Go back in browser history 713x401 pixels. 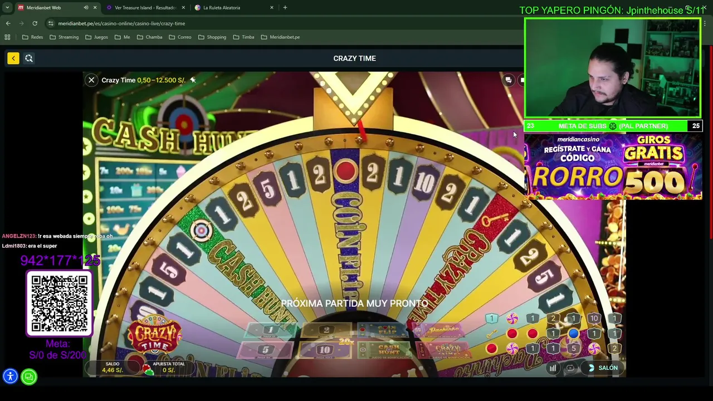8,23
